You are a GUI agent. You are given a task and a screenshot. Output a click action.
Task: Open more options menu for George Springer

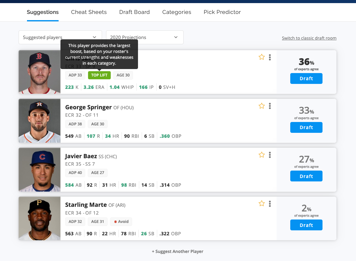pos(270,106)
